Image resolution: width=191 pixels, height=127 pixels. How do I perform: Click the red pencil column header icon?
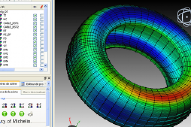(x=42, y=6)
